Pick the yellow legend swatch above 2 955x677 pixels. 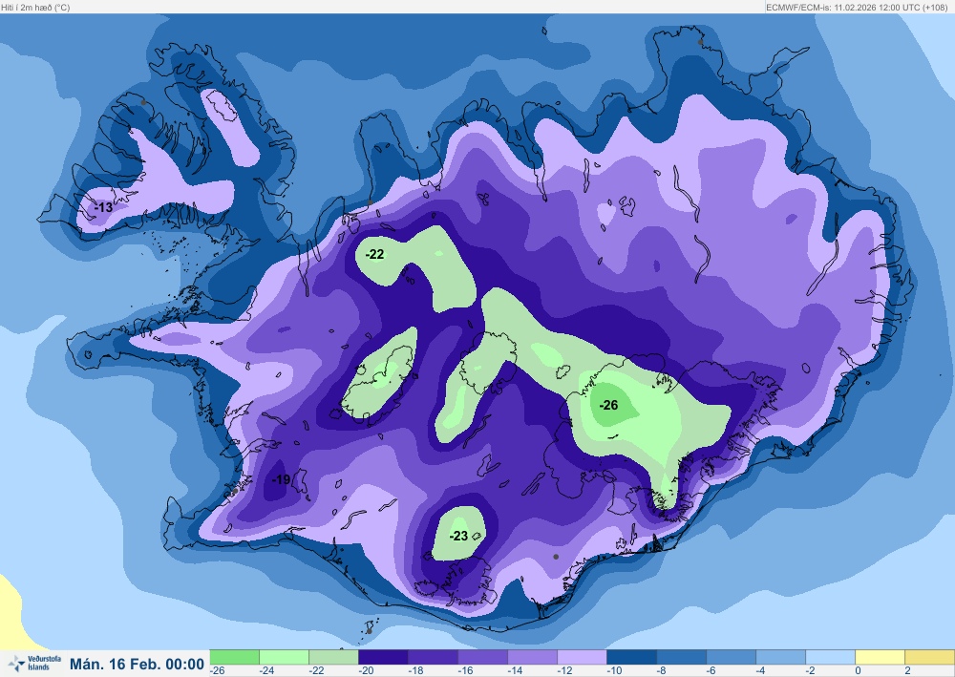click(x=929, y=657)
